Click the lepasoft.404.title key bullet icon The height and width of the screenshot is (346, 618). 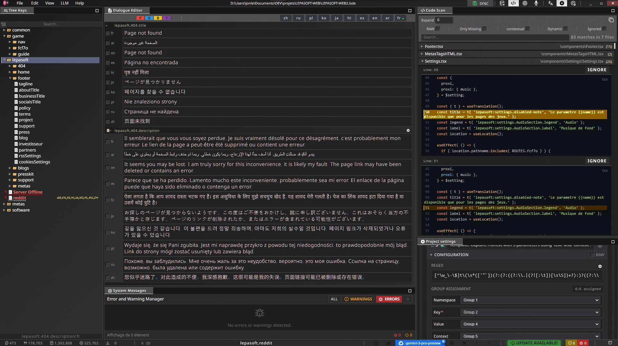(107, 25)
